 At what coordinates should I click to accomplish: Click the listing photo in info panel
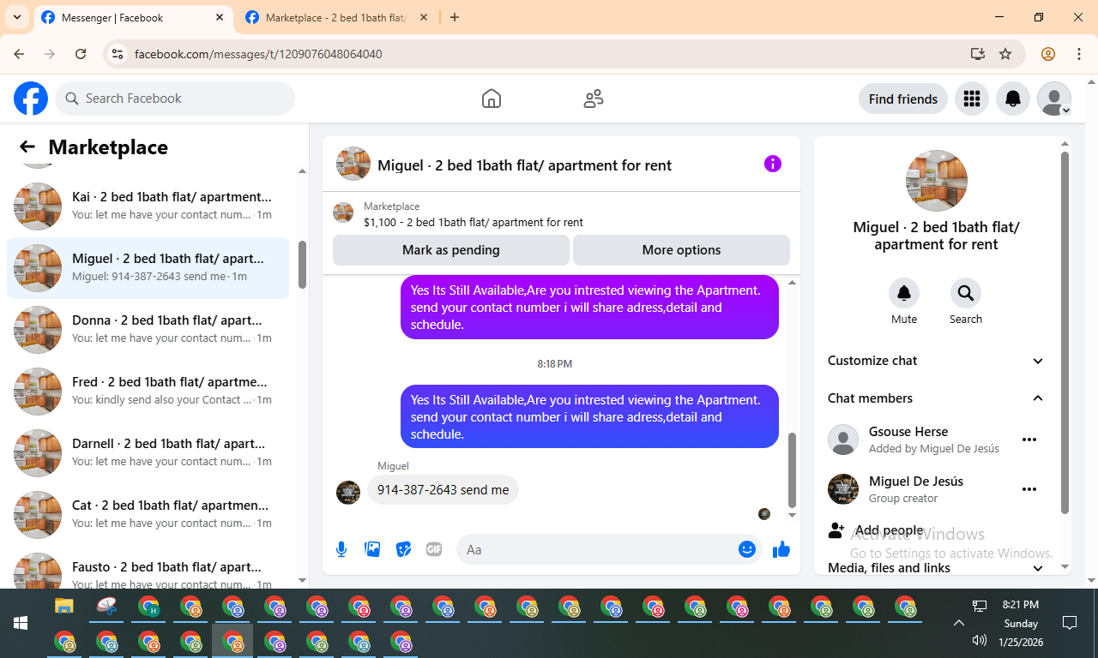[x=937, y=181]
